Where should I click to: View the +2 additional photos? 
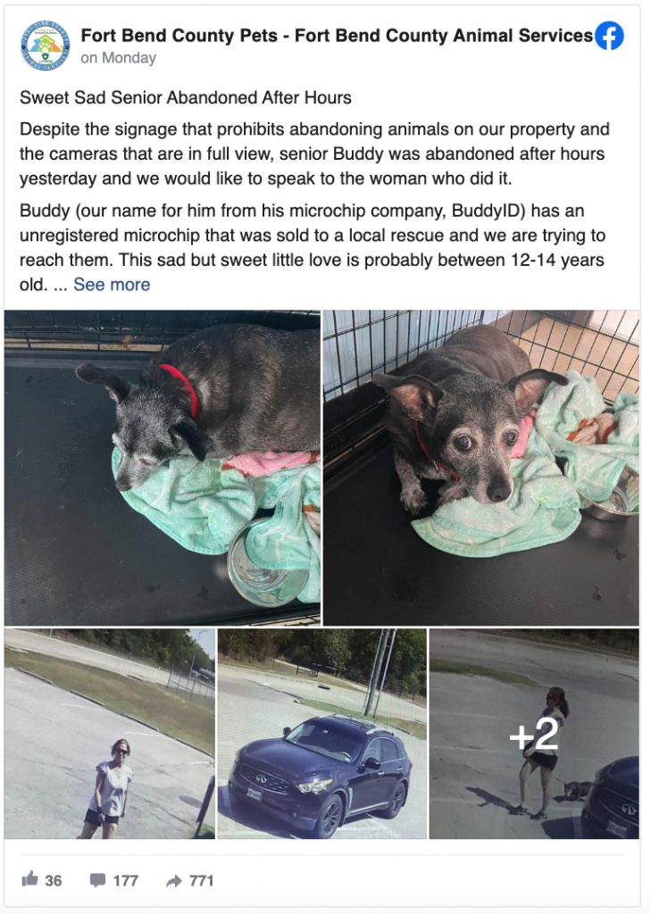[x=534, y=734]
